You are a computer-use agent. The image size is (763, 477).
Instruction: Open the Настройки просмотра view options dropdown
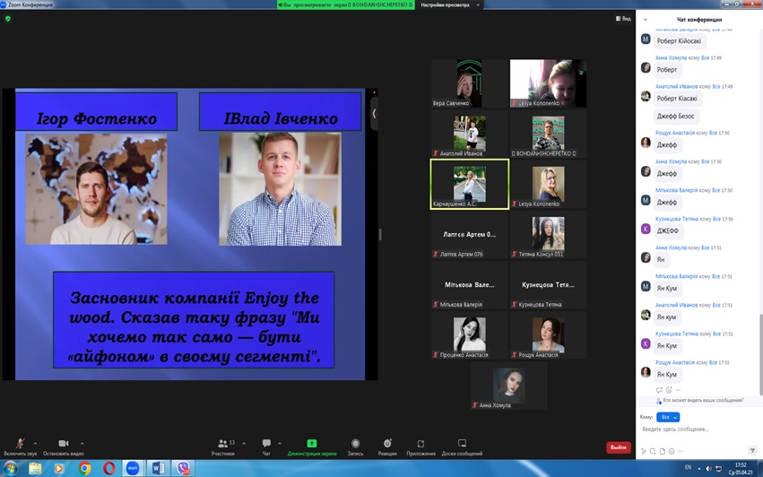[449, 4]
